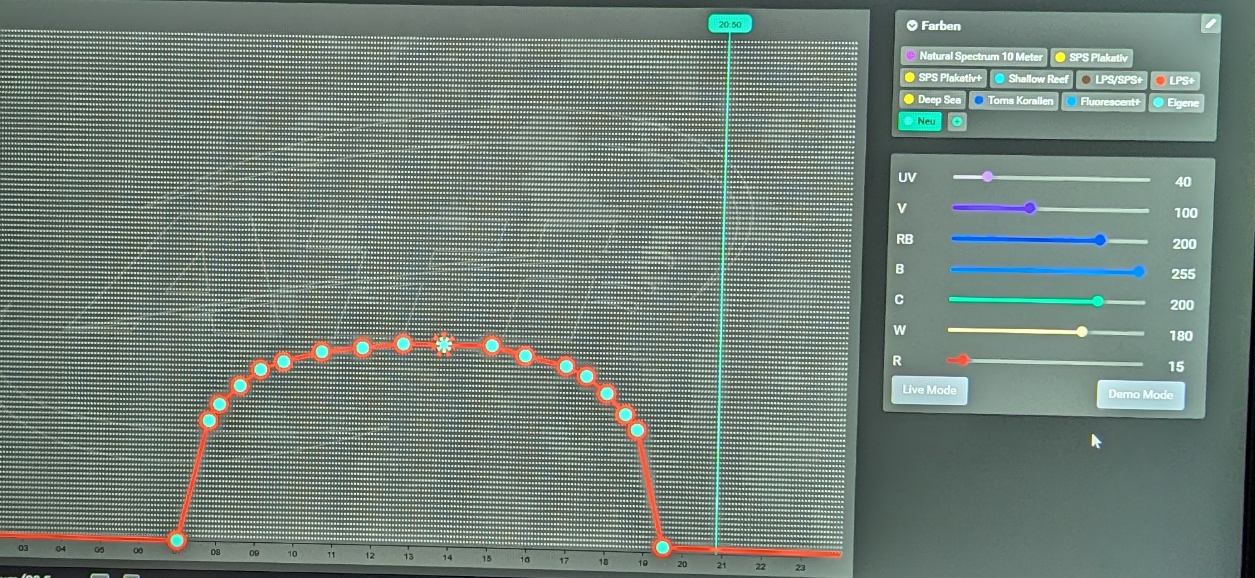Select the Toms Korallen preset
Screen dimensions: 1255x578
coord(1014,101)
